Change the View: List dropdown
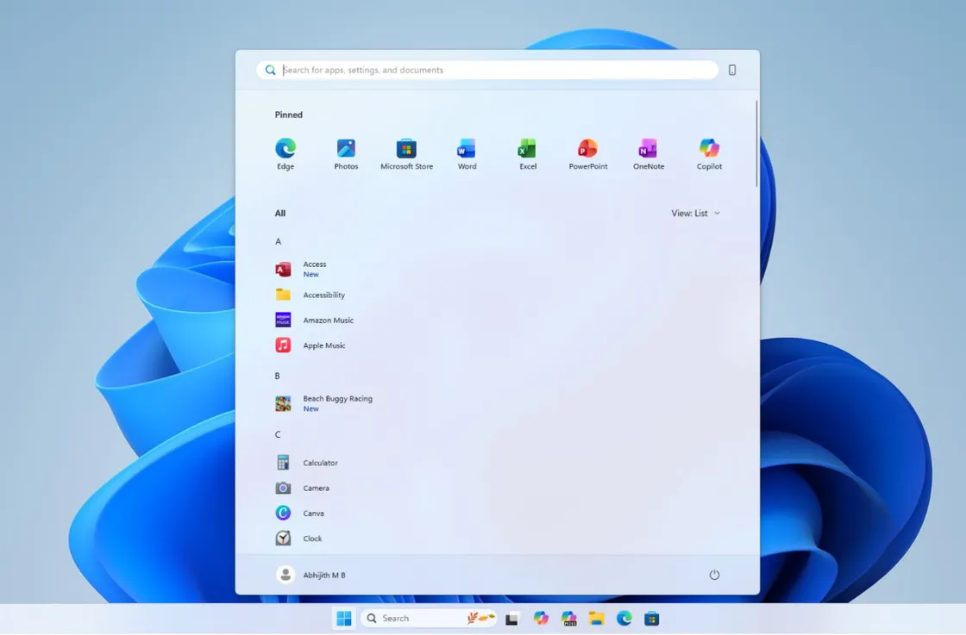This screenshot has height=635, width=966. [695, 213]
